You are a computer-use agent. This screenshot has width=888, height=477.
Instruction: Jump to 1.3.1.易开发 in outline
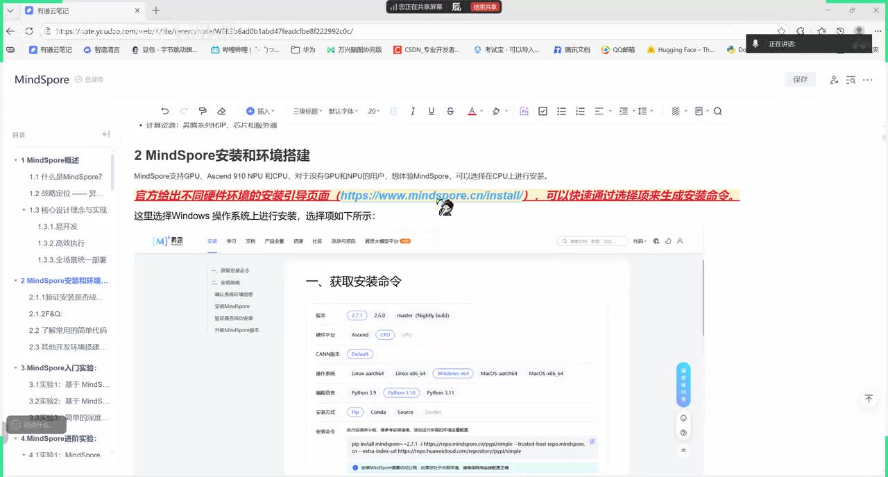pyautogui.click(x=58, y=227)
